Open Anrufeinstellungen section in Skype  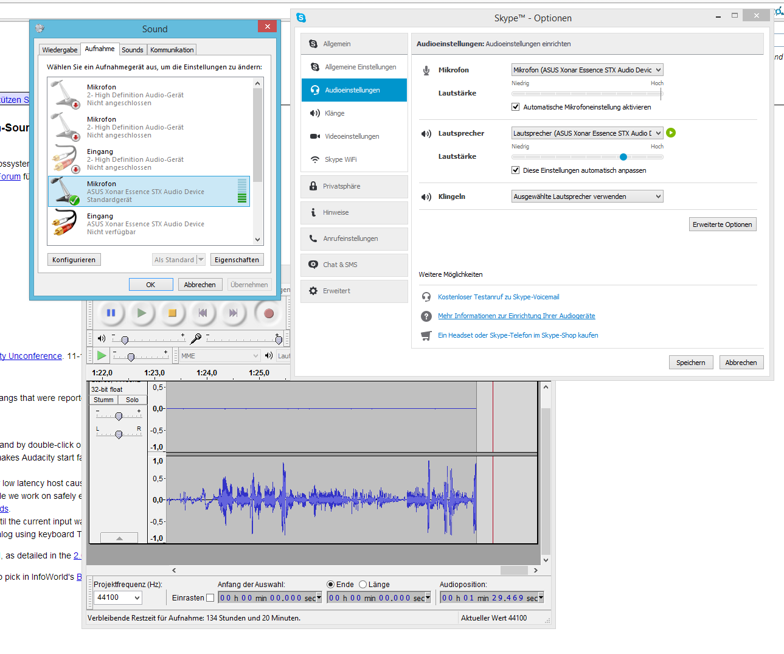(355, 238)
